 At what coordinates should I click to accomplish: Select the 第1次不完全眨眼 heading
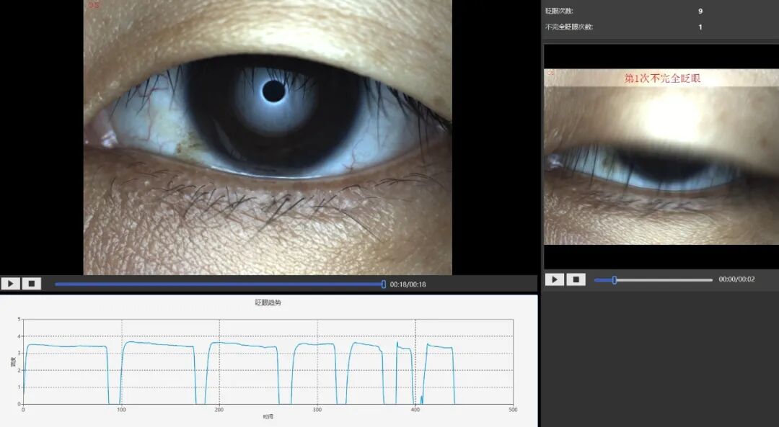(661, 78)
